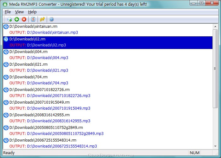Click output path D:\Downloads\004.mp3

(x=48, y=58)
